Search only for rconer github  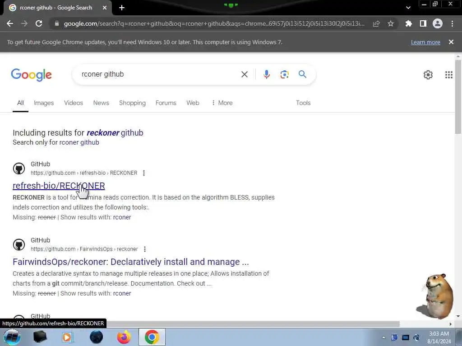pos(79,142)
